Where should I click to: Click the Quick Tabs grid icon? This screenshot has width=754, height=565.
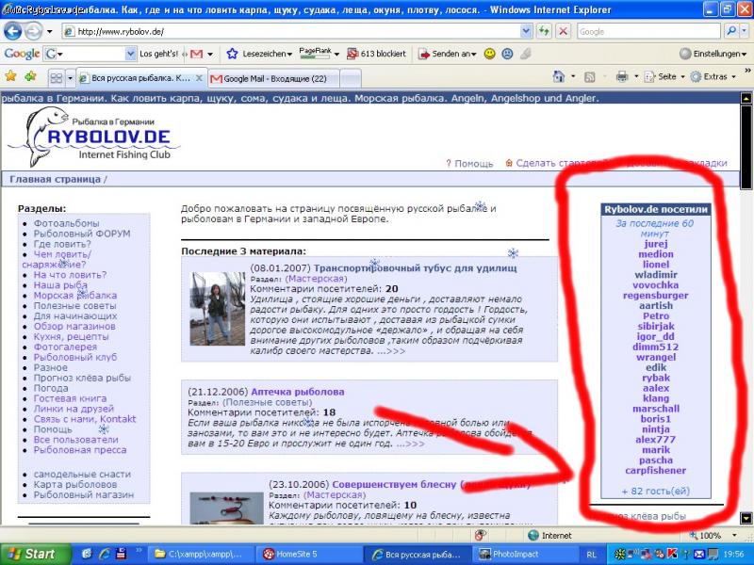[x=56, y=77]
